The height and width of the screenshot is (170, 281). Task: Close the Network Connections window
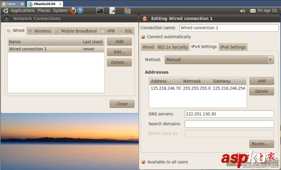point(7,19)
